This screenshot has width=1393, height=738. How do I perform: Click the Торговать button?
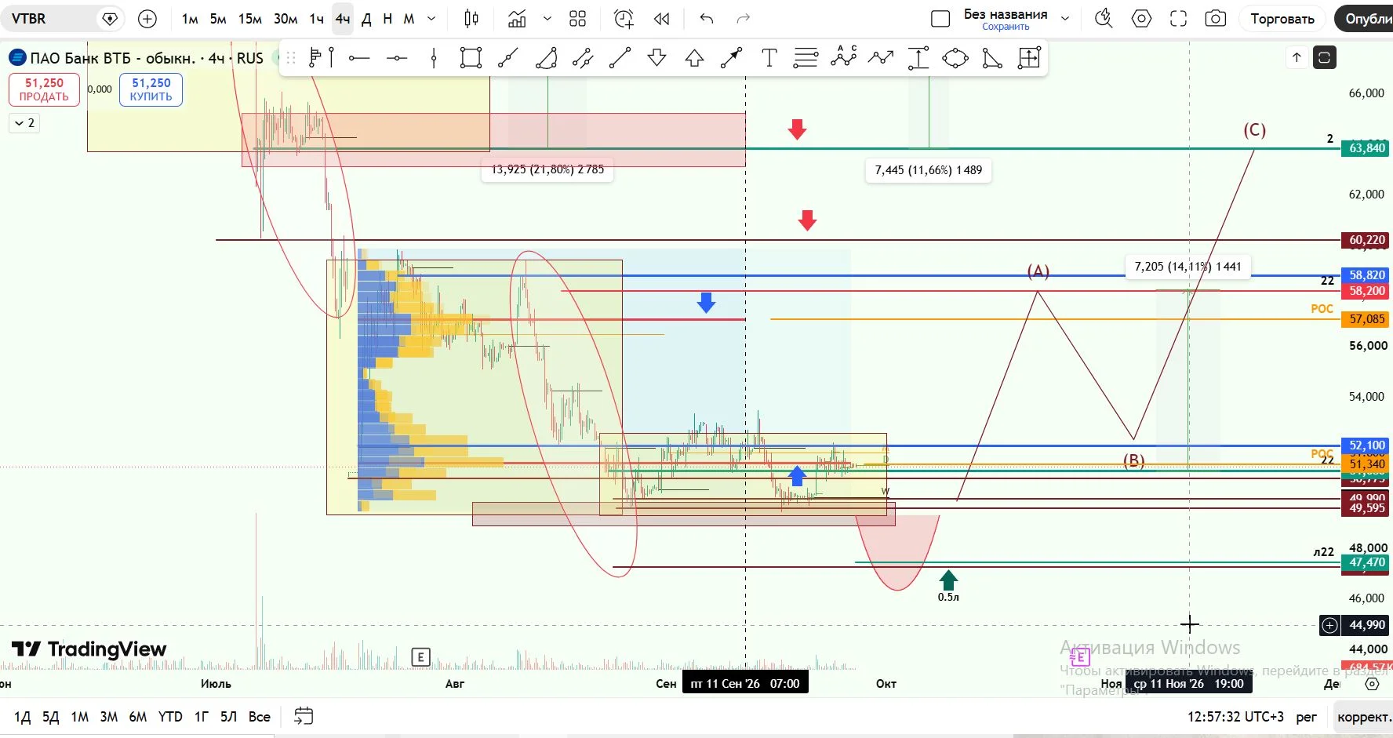tap(1282, 19)
